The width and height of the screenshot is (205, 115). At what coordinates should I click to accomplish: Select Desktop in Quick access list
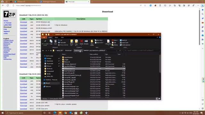[49, 58]
